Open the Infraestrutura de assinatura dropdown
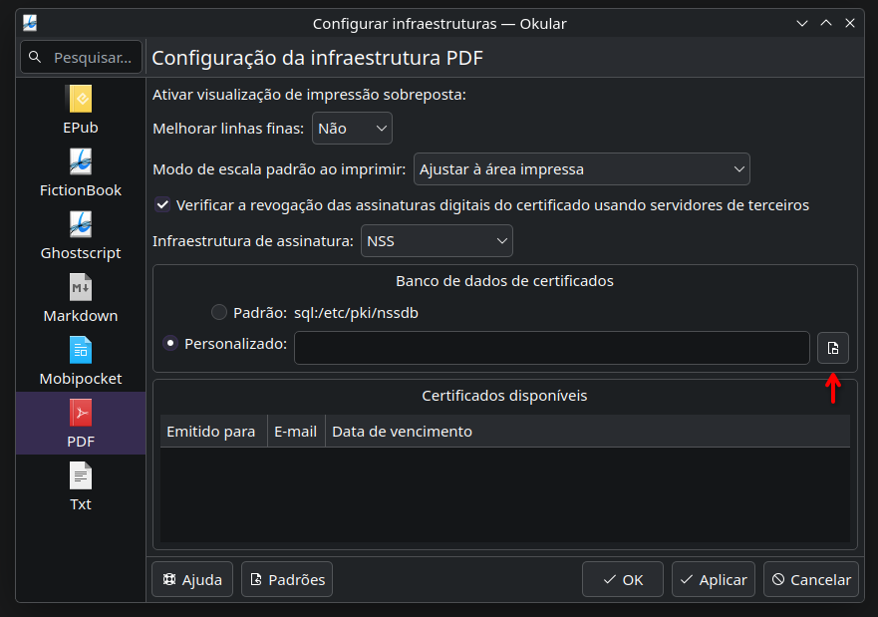Image resolution: width=878 pixels, height=617 pixels. tap(437, 241)
